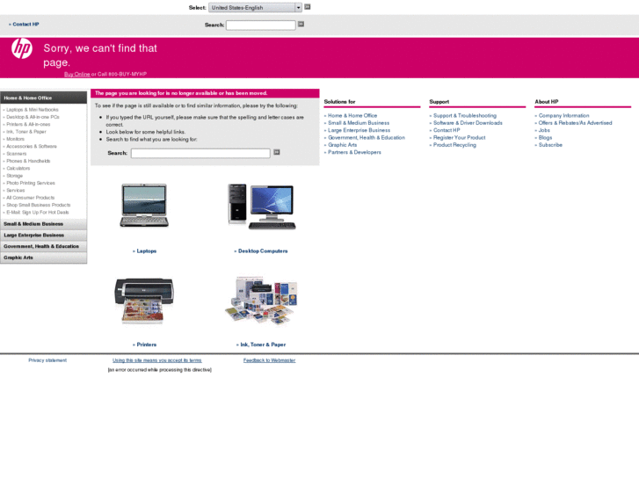Go to Calculators in sidebar
The image size is (639, 479).
click(18, 169)
